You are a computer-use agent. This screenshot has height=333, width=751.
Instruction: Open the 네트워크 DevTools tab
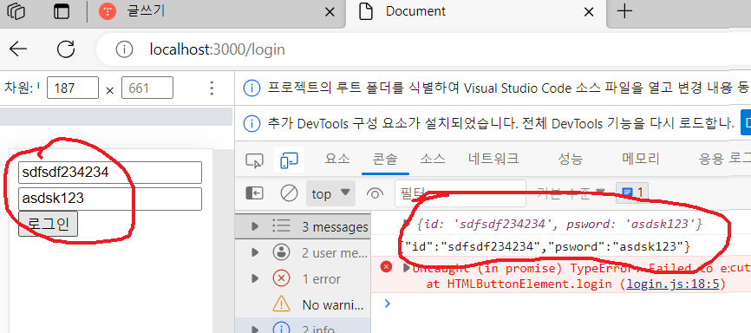[493, 159]
